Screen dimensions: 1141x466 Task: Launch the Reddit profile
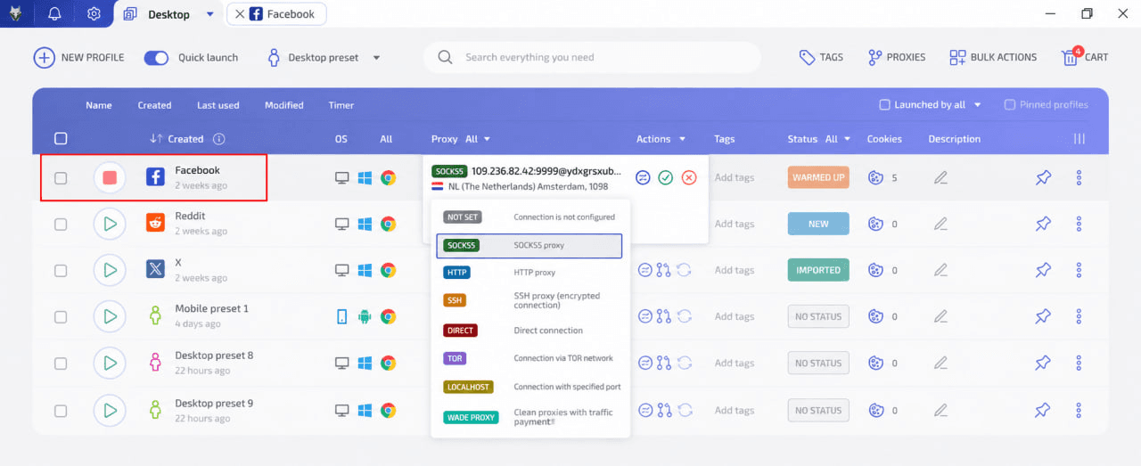pos(110,224)
